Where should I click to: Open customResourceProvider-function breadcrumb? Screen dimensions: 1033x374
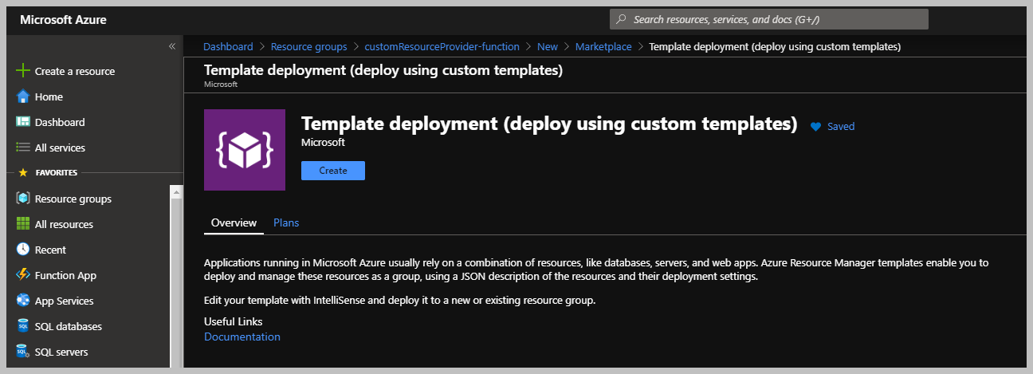click(442, 47)
